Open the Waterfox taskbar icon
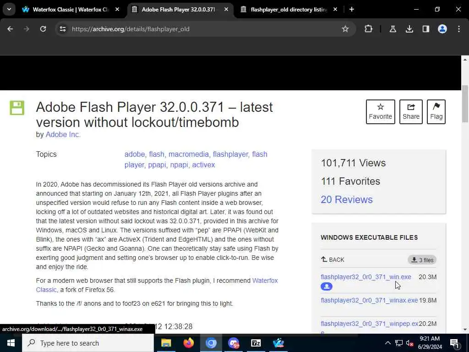Image resolution: width=469 pixels, height=352 pixels. point(278,343)
